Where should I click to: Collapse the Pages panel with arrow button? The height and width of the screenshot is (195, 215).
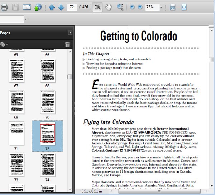70,33
